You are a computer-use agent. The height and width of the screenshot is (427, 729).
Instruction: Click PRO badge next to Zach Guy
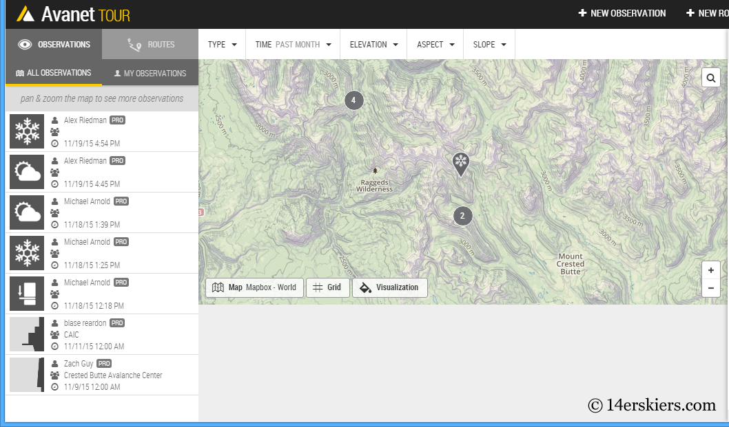point(104,364)
